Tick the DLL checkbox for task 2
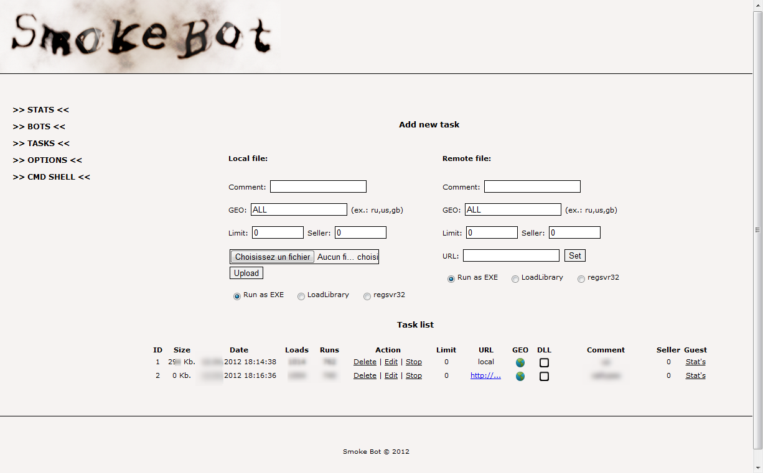Viewport: 763px width, 473px height. point(544,376)
